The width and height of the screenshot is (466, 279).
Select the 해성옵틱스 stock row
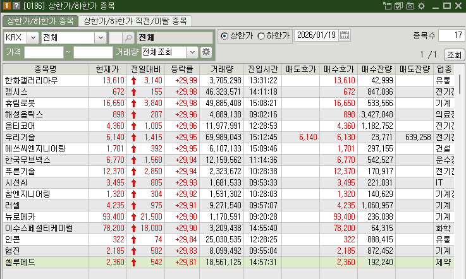(x=228, y=115)
